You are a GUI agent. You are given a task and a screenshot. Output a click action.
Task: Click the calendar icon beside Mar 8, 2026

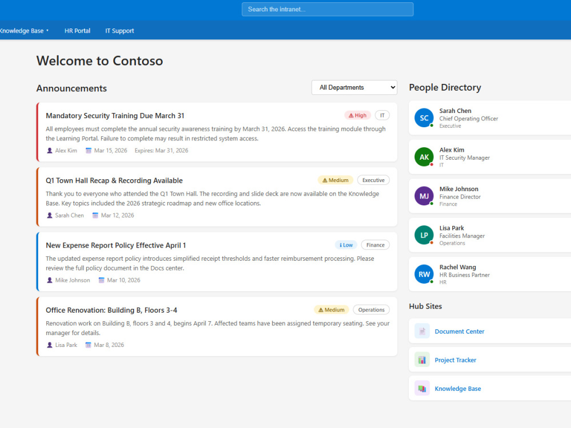(x=88, y=345)
